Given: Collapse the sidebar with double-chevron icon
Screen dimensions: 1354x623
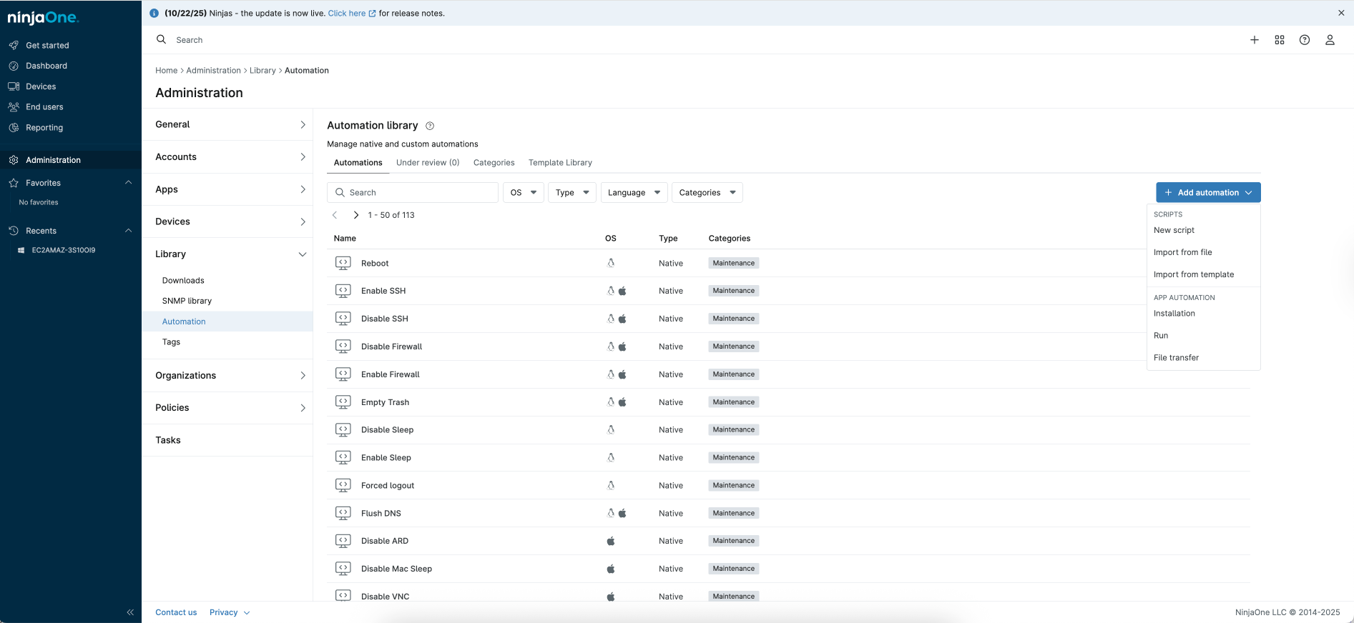Looking at the screenshot, I should pyautogui.click(x=130, y=612).
